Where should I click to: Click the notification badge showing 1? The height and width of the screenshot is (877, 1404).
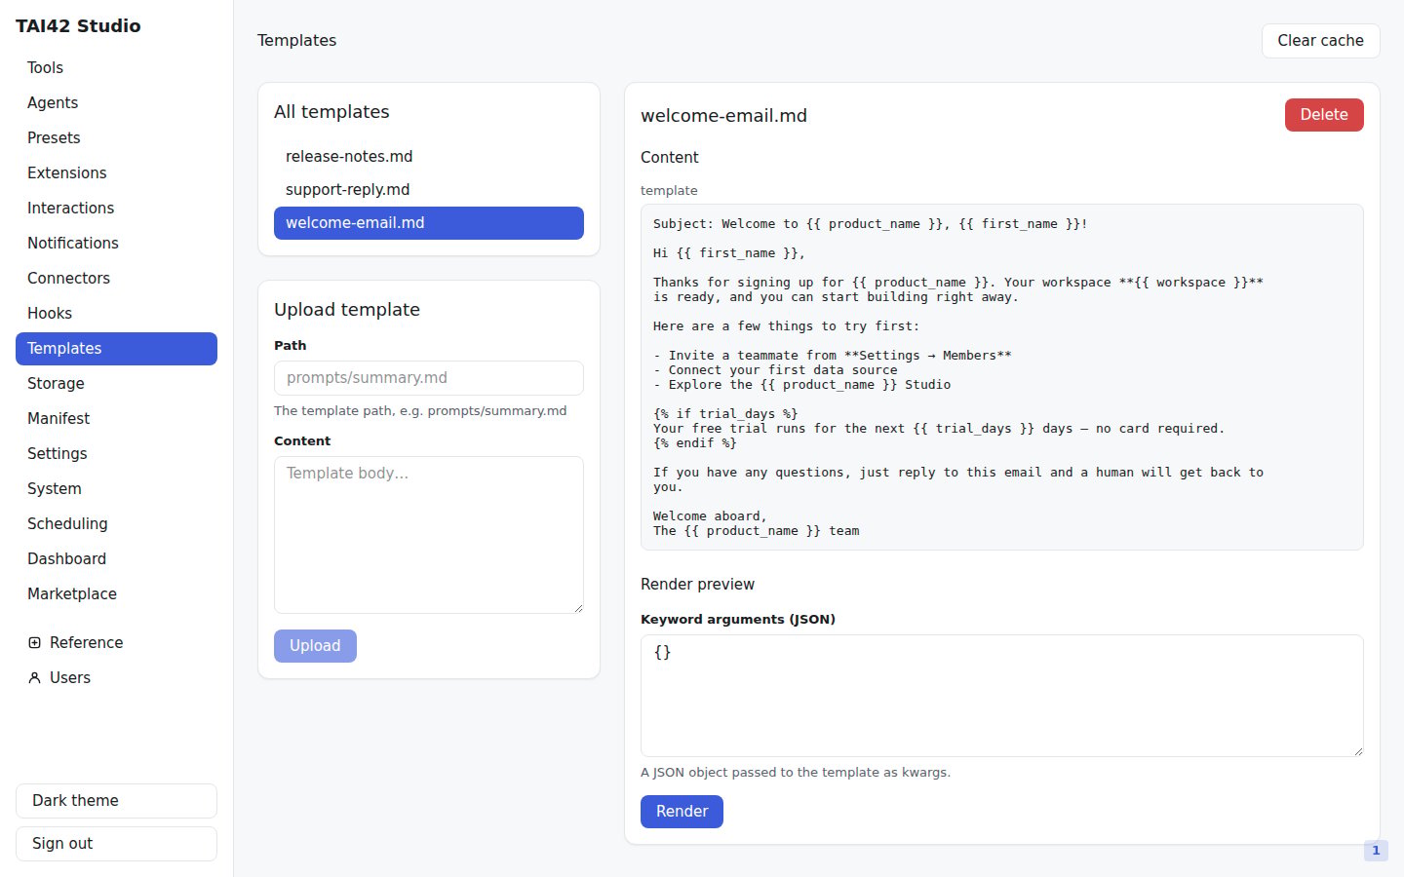pos(1376,851)
